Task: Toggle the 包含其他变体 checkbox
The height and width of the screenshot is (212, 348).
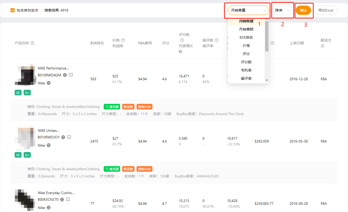Action: click(x=13, y=11)
